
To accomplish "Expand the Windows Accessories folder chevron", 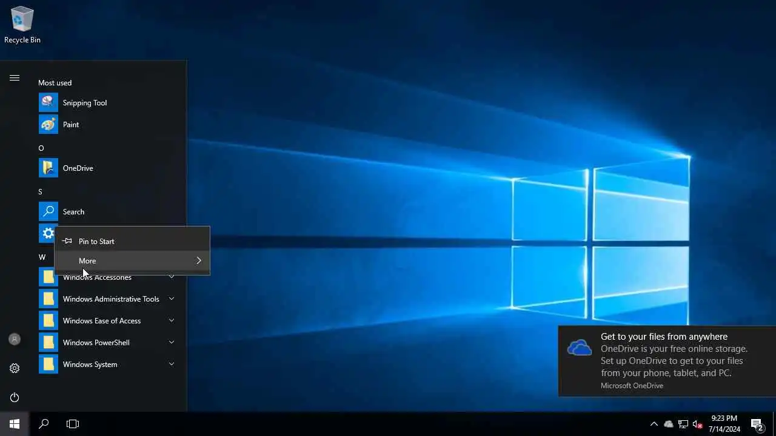I will coord(172,277).
